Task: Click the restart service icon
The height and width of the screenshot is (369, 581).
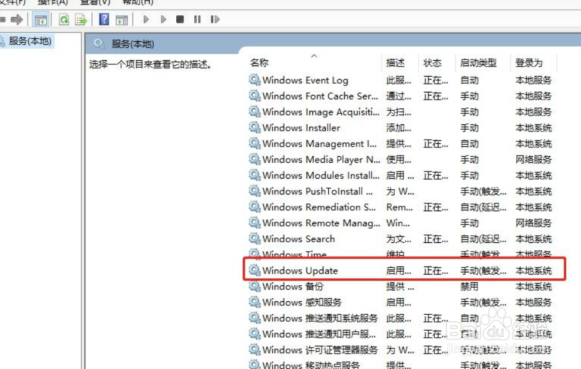Action: tap(215, 19)
